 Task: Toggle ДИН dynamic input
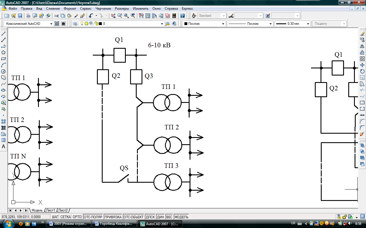click(x=160, y=217)
